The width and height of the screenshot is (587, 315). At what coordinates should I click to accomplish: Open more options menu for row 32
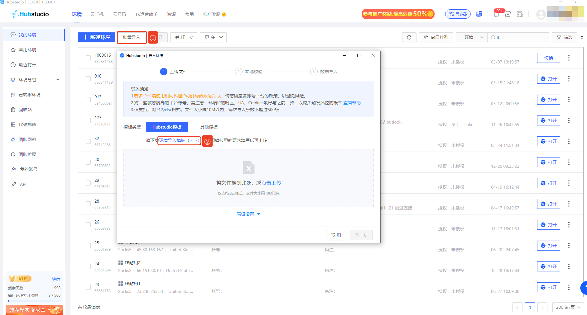(x=569, y=141)
